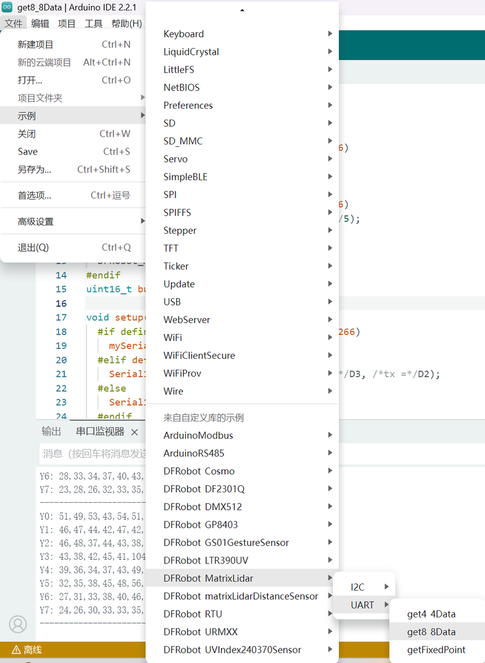Click the Arduino IDE logo in title bar
Screen dimensions: 485x663
click(x=7, y=7)
